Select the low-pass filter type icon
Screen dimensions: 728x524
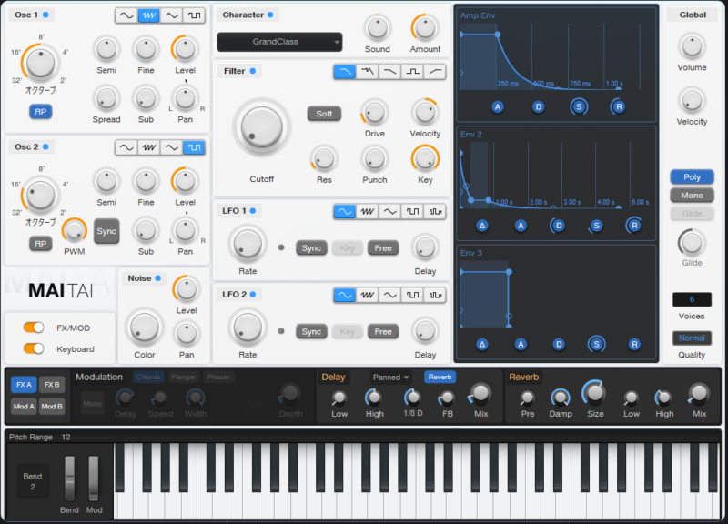coord(345,71)
